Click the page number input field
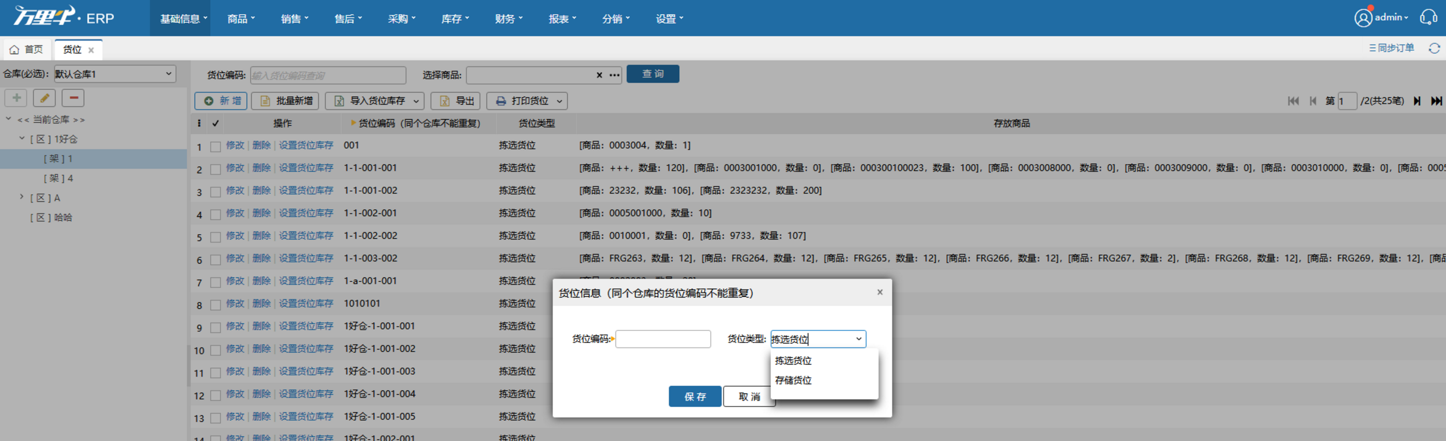1446x441 pixels. 1346,101
